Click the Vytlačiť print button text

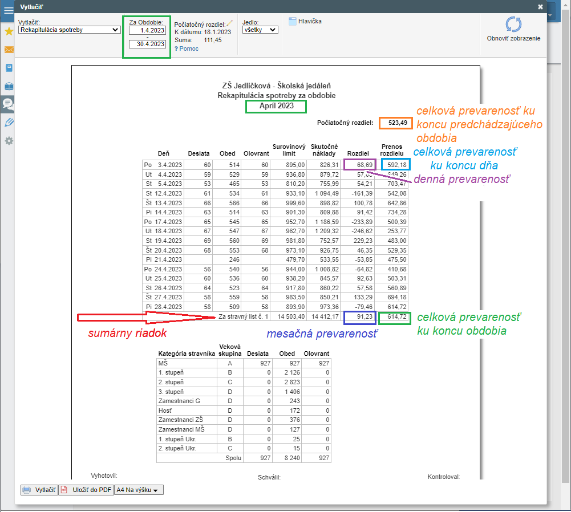click(45, 490)
